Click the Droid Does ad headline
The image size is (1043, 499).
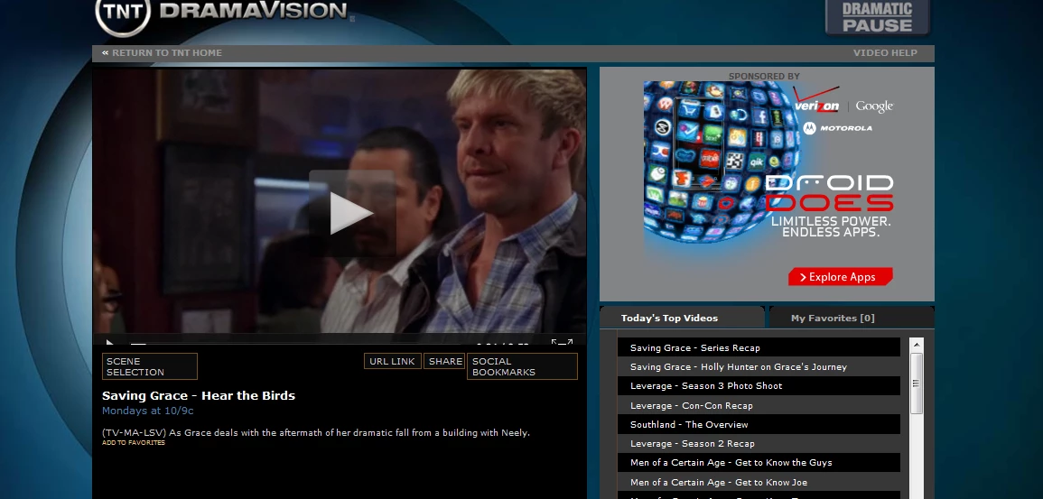[829, 193]
